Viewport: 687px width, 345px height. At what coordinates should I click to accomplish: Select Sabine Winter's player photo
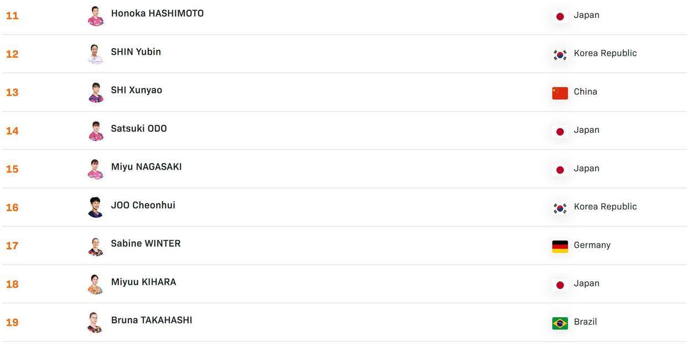96,246
